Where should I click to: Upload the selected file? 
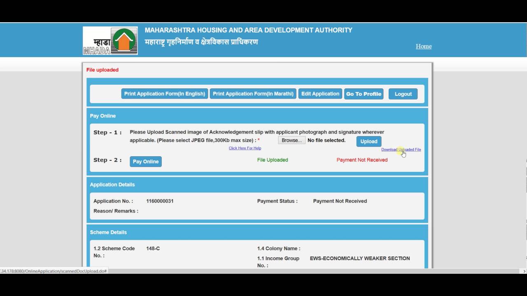[369, 141]
